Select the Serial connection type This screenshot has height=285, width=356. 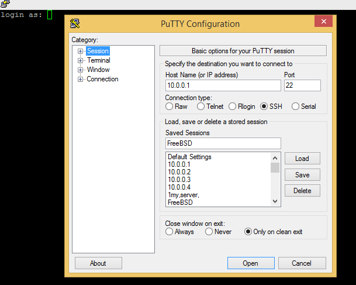point(304,107)
